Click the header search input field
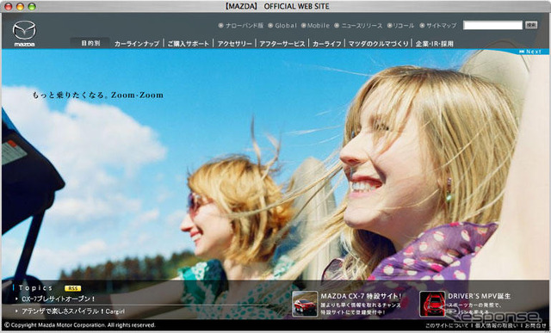Viewport: 551px width, 333px height. pos(492,25)
